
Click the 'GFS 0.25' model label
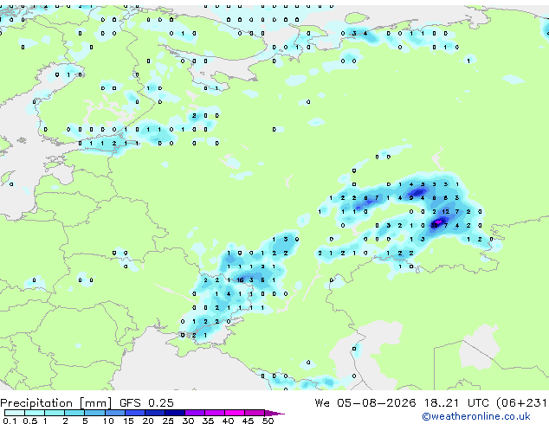(146, 402)
